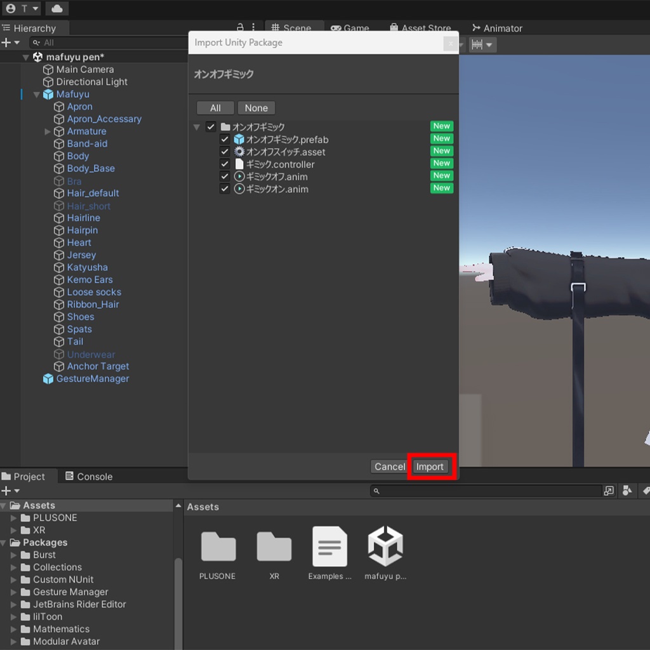The image size is (650, 650).
Task: Select the mafuyu p... scene asset
Action: [x=385, y=554]
